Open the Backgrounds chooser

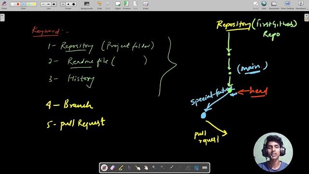pos(87,5)
